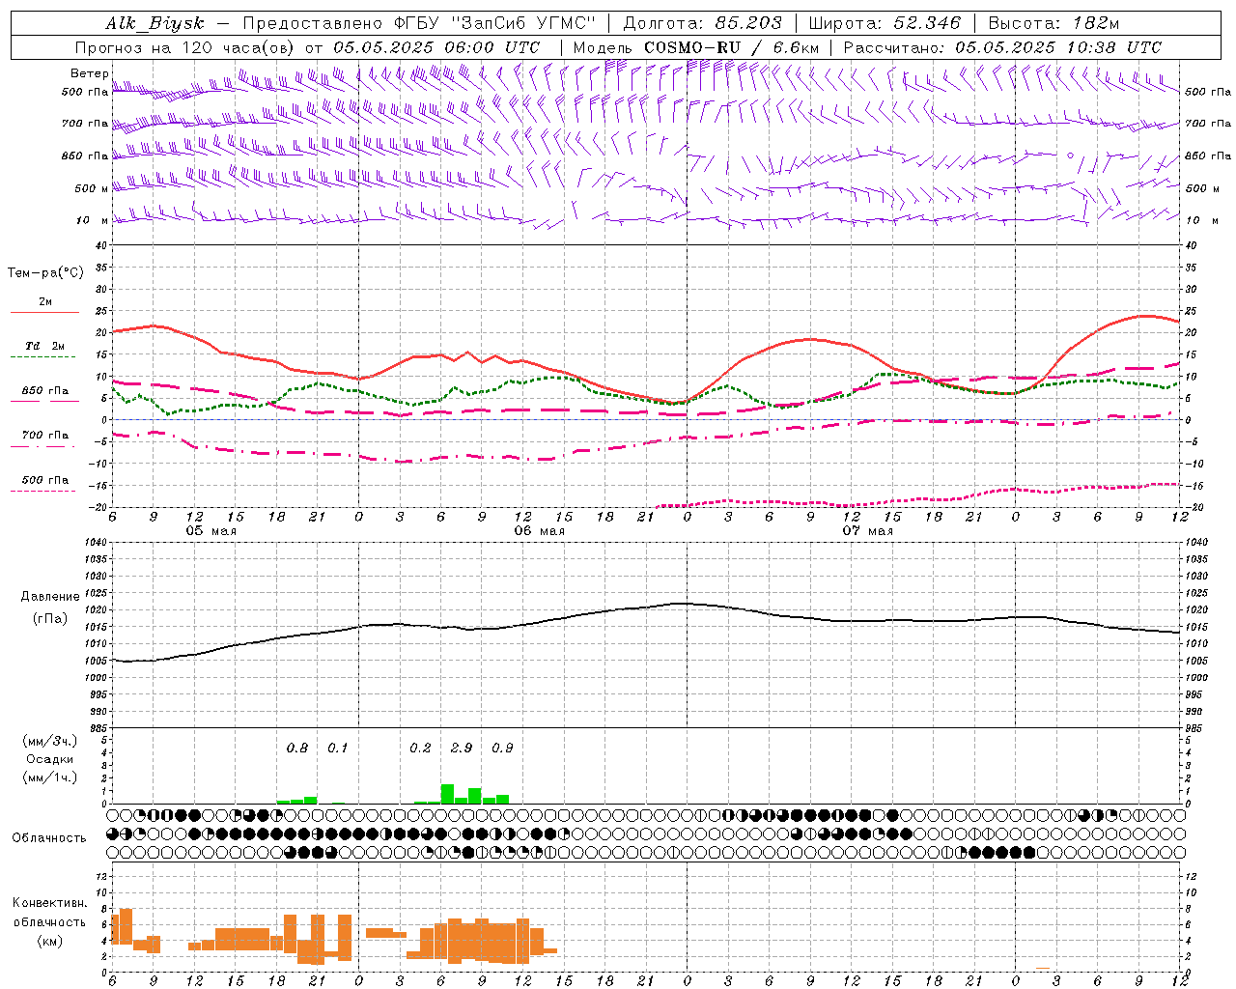Click the model label COSMO-RU / 6.6км
Viewport: 1236px width, 989px height.
[731, 47]
